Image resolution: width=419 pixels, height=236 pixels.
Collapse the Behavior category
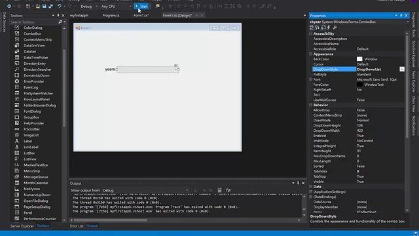coord(311,105)
